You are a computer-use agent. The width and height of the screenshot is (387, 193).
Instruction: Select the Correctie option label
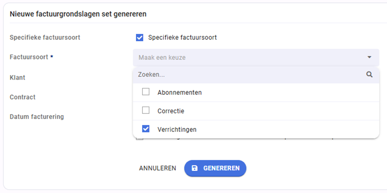click(170, 111)
